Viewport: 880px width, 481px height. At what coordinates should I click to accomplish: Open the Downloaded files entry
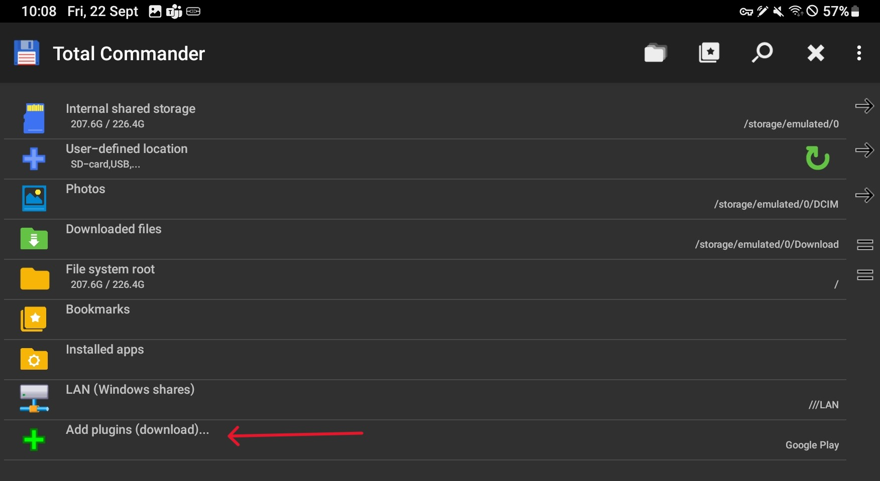click(x=425, y=239)
